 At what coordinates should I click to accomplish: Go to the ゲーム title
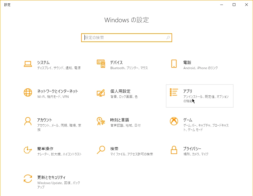(x=188, y=120)
